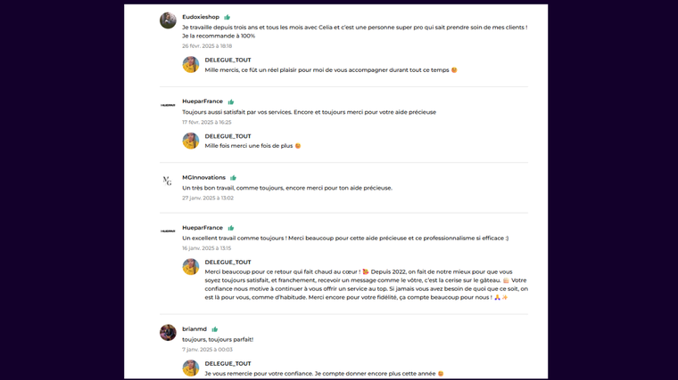This screenshot has height=380, width=678.
Task: Click DELEGUE_TOUT avatar replying to brianmd
Action: 191,368
